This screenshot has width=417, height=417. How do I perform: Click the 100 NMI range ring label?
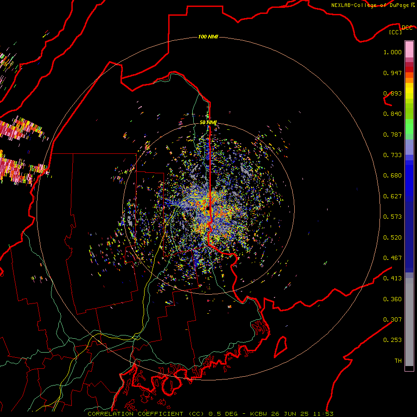(x=208, y=37)
